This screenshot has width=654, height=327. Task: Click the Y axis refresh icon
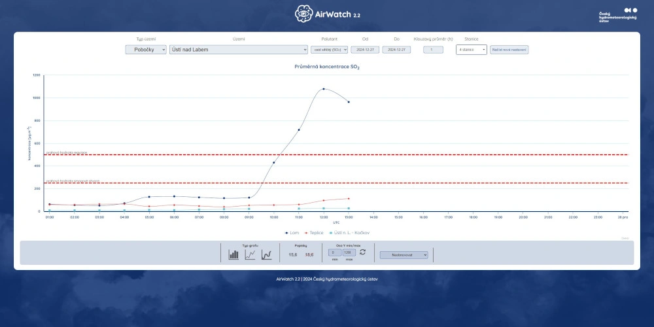363,252
